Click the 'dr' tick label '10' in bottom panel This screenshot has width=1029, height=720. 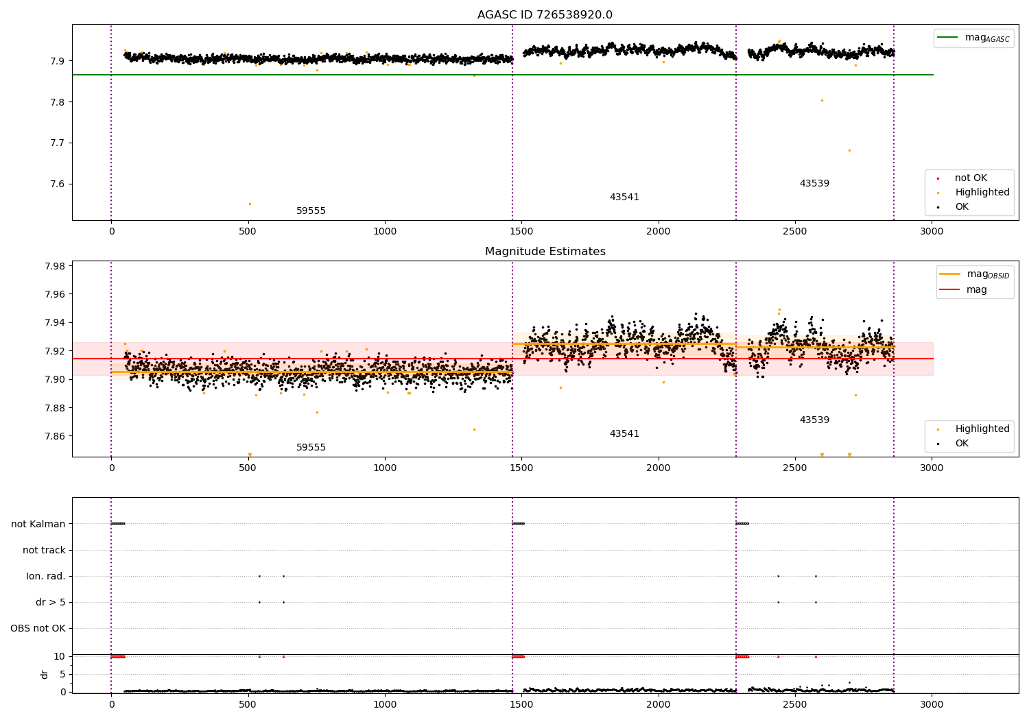click(59, 657)
